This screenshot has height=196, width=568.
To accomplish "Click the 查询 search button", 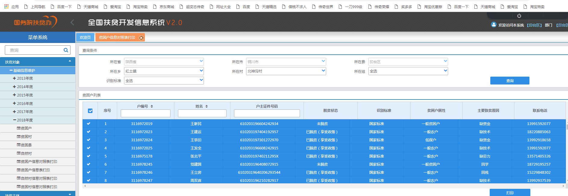I will click(510, 81).
